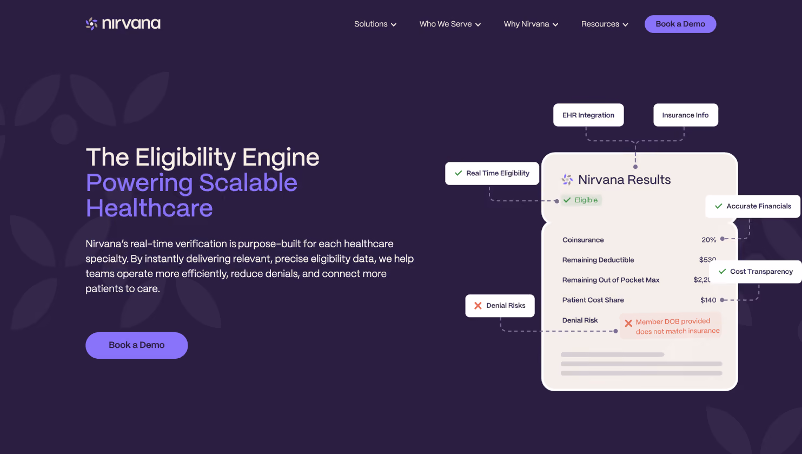Click the Remaining Deductible label
The image size is (802, 454).
tap(598, 260)
